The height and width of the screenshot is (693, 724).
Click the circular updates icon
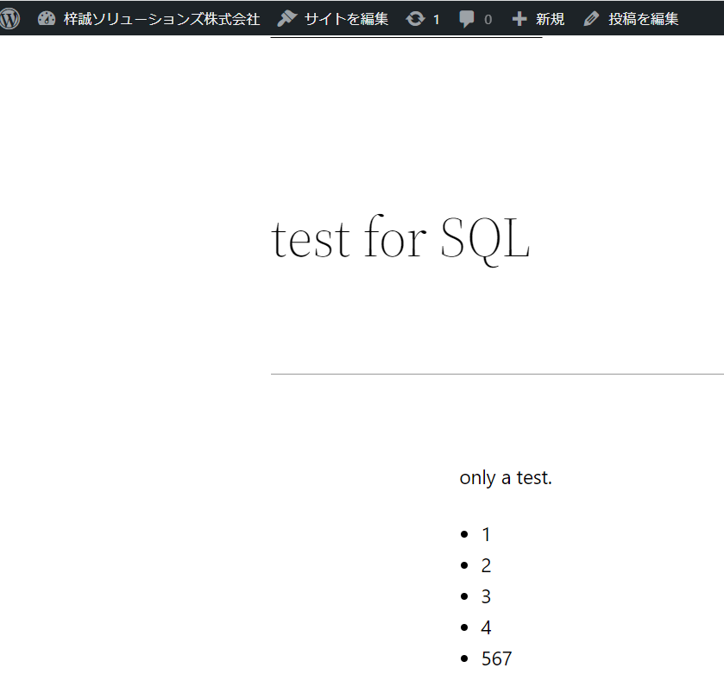415,19
